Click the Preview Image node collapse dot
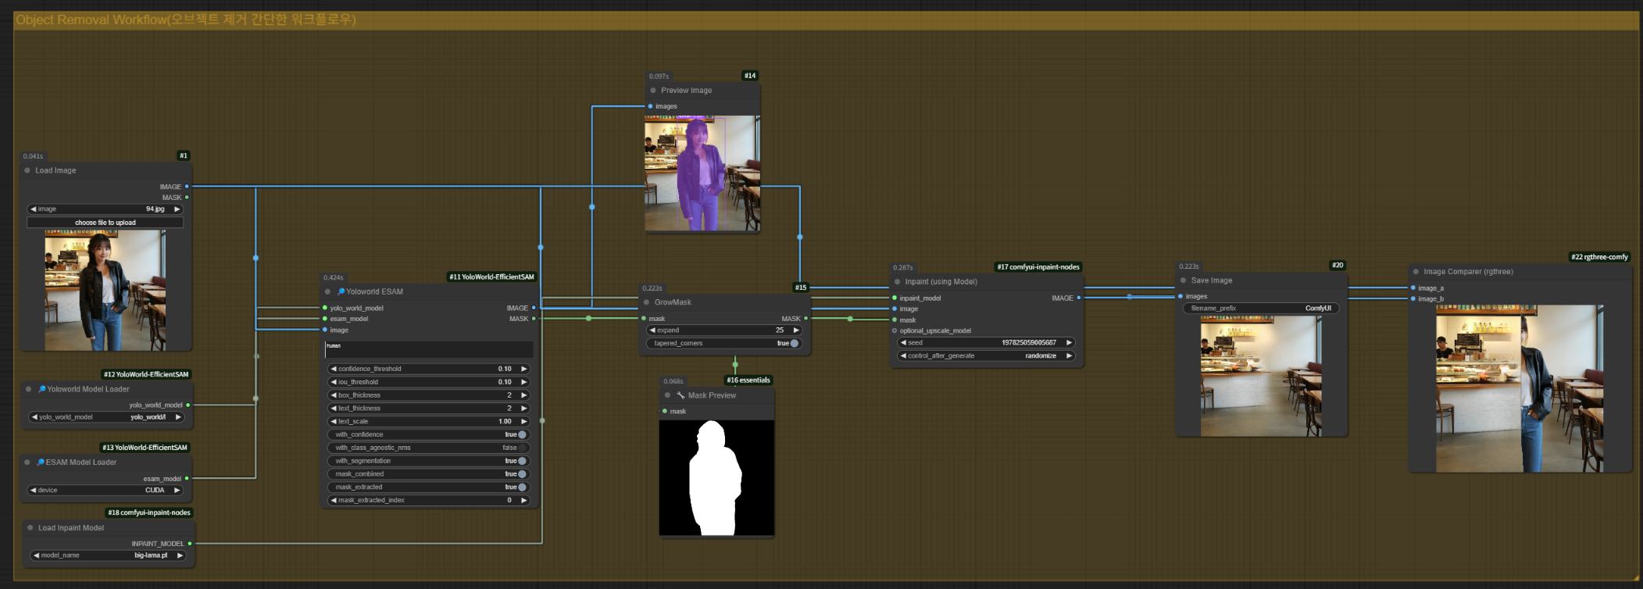 pos(653,91)
